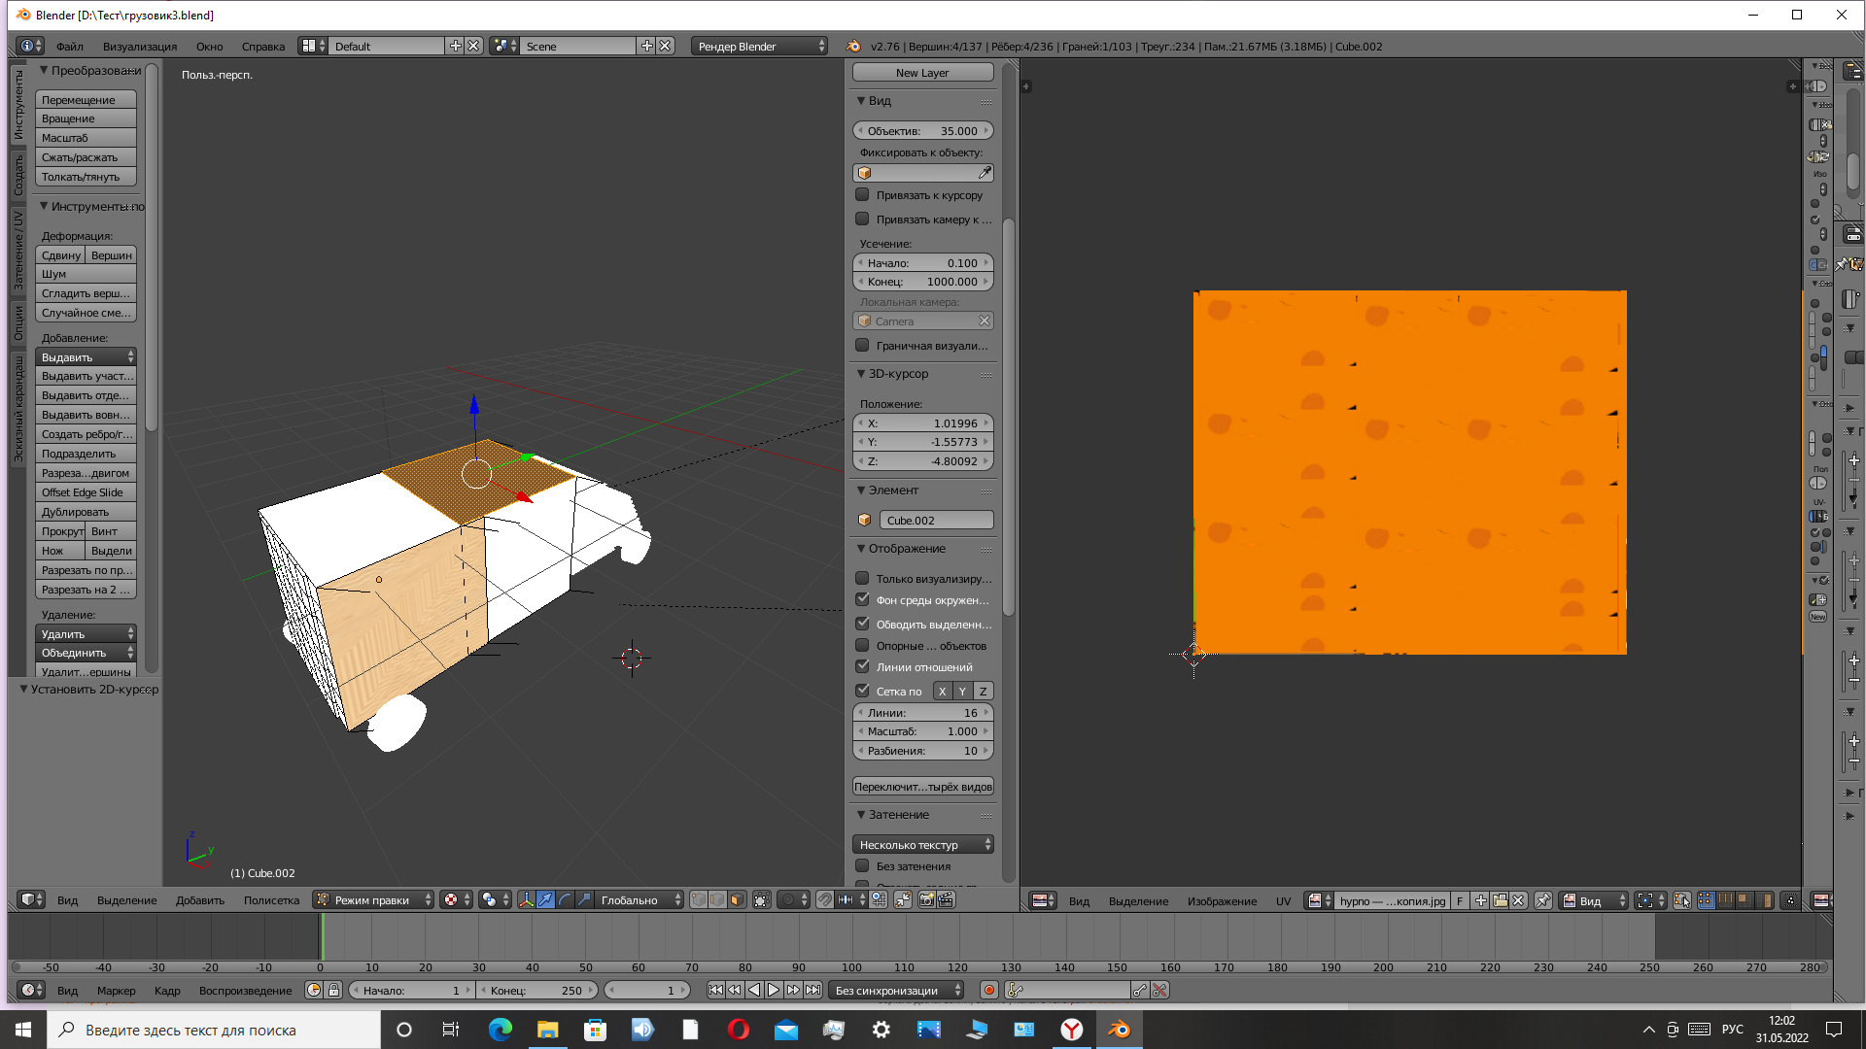Image resolution: width=1866 pixels, height=1049 pixels.
Task: Click the record keyframe button in timeline
Action: click(x=988, y=991)
